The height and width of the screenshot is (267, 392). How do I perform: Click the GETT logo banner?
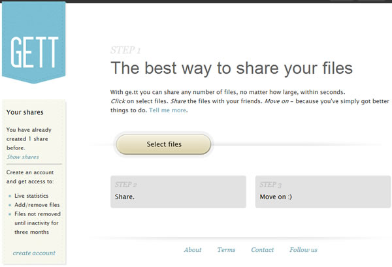pyautogui.click(x=34, y=42)
